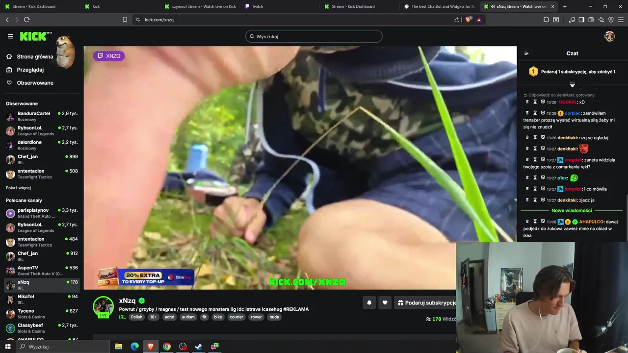628x353 pixels.
Task: Switch to szymool Stream tab
Action: tap(200, 6)
